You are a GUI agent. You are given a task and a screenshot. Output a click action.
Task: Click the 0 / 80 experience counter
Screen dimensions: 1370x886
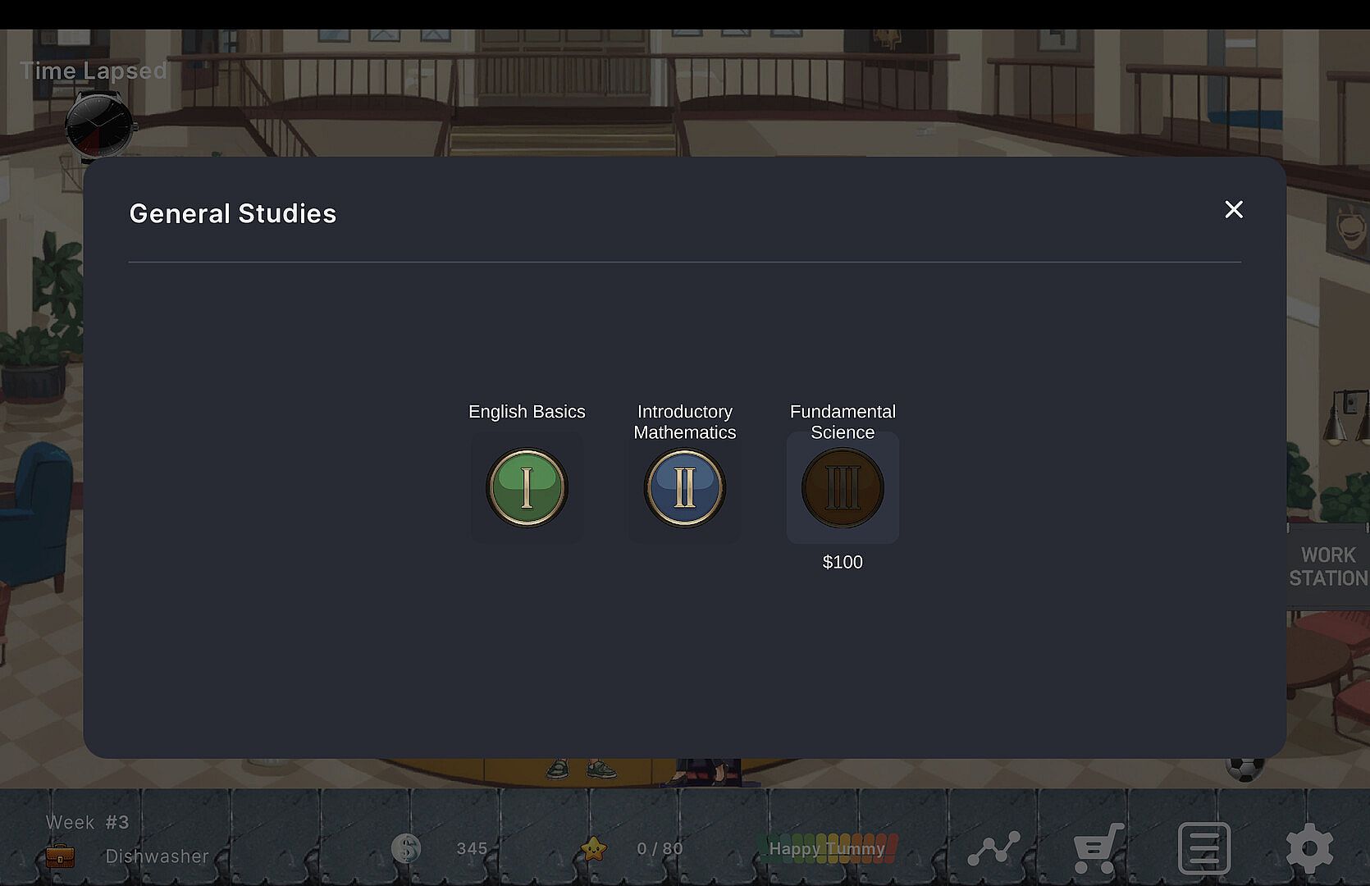point(660,848)
